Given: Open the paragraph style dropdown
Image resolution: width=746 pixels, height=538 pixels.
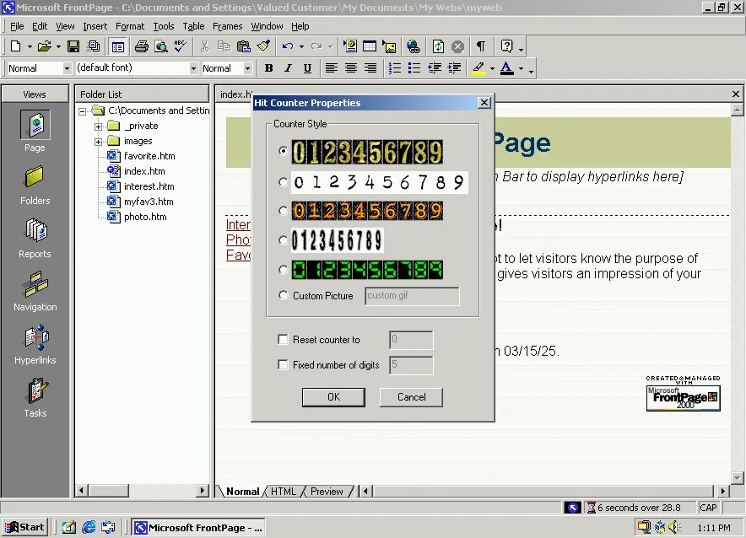Looking at the screenshot, I should point(69,68).
